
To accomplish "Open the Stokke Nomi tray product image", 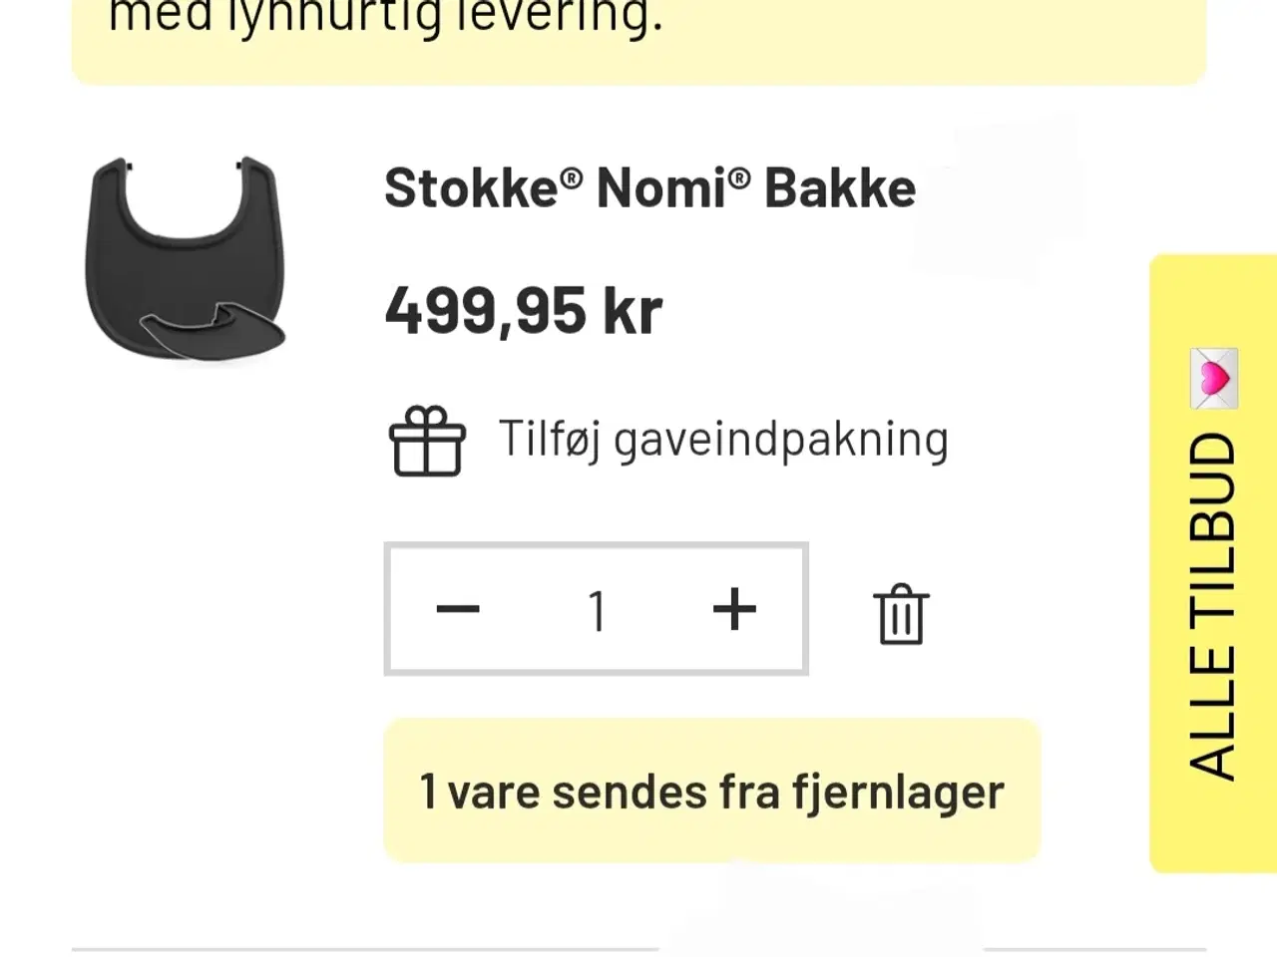I will (x=186, y=258).
